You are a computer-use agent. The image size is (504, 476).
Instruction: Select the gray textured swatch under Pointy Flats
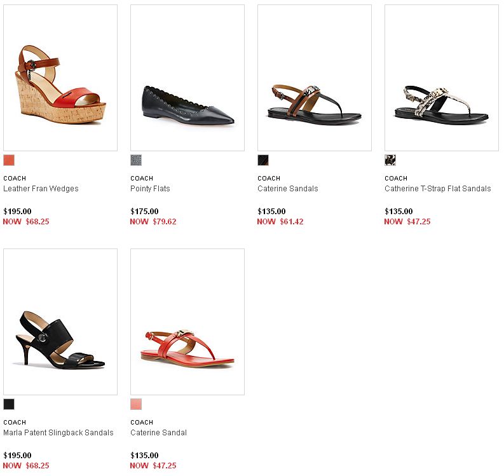136,160
